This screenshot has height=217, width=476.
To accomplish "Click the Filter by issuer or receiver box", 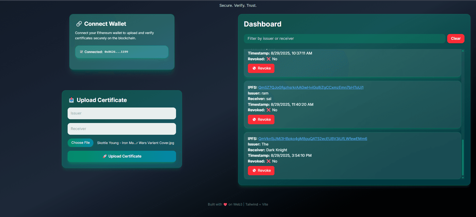I will click(344, 38).
